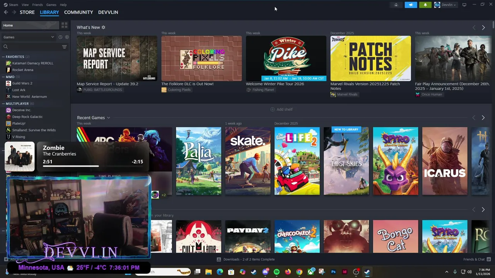Click Add shelf

[281, 109]
